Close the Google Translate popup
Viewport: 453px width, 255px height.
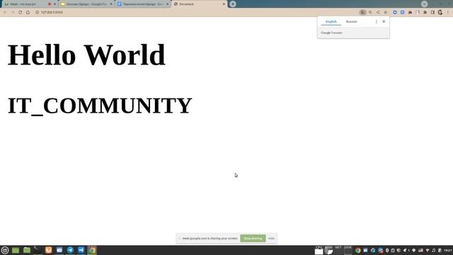(x=384, y=22)
